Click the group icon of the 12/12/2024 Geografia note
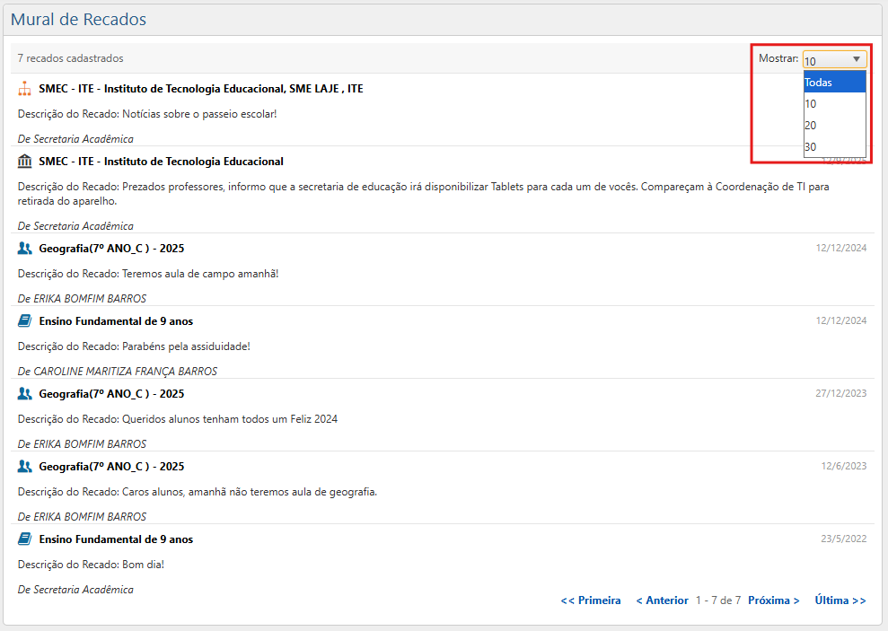This screenshot has width=888, height=631. coord(24,249)
